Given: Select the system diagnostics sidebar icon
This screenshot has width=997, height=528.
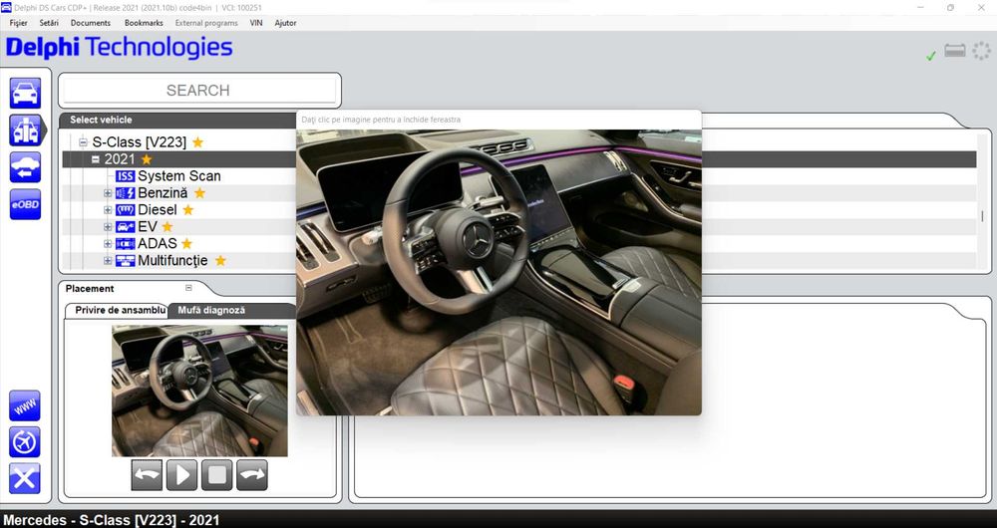Looking at the screenshot, I should (x=26, y=130).
